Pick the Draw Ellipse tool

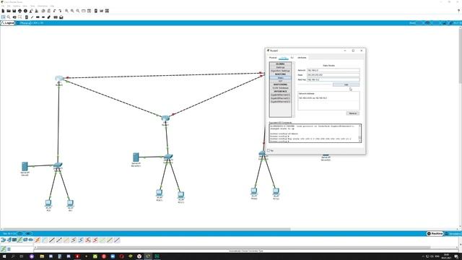coord(43,17)
